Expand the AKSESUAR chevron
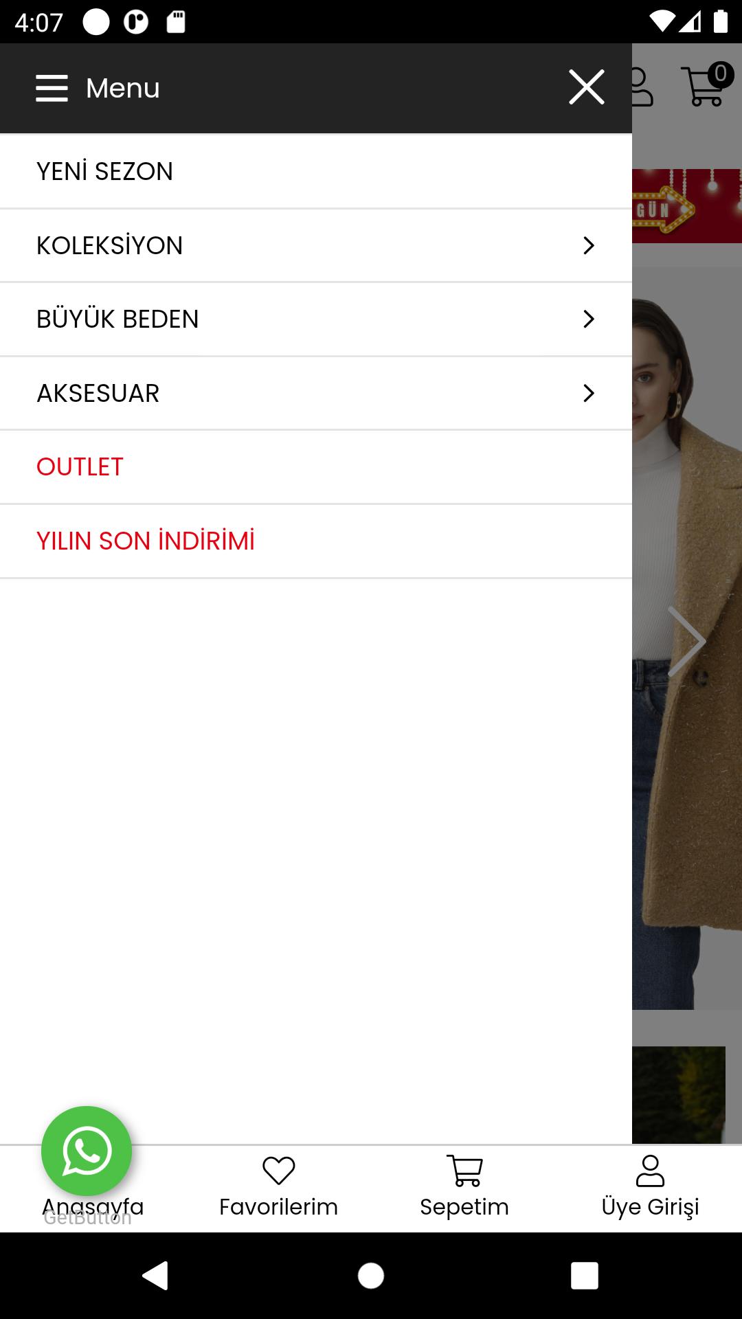742x1319 pixels. point(589,393)
